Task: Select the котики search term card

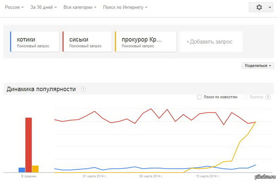Action: pyautogui.click(x=35, y=42)
